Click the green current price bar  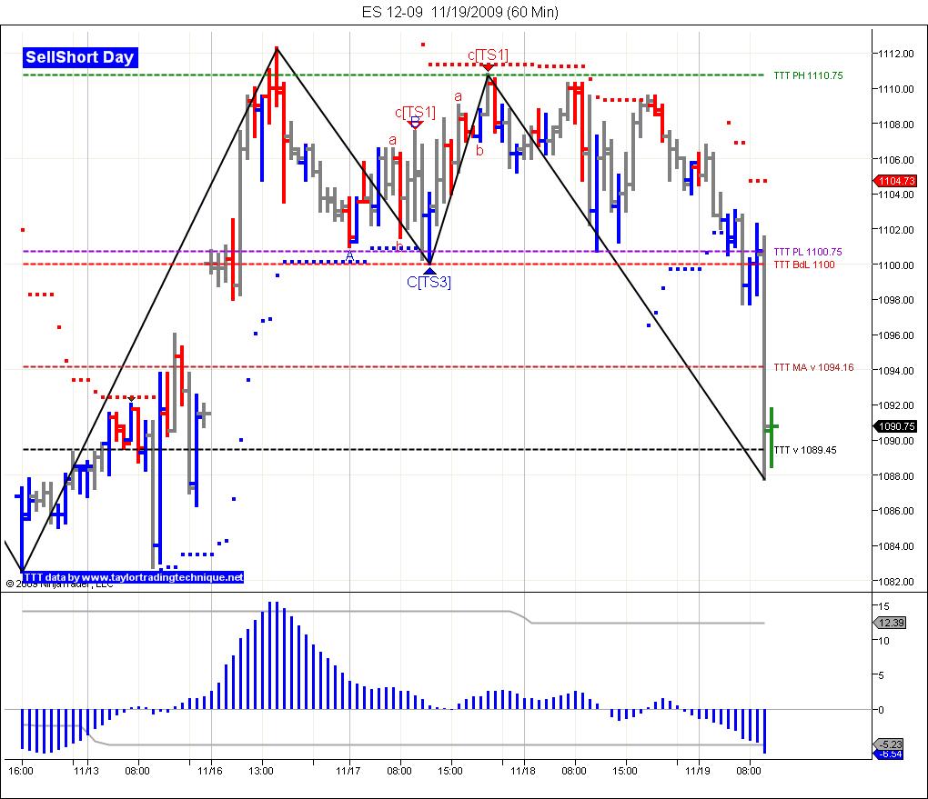pyautogui.click(x=772, y=437)
